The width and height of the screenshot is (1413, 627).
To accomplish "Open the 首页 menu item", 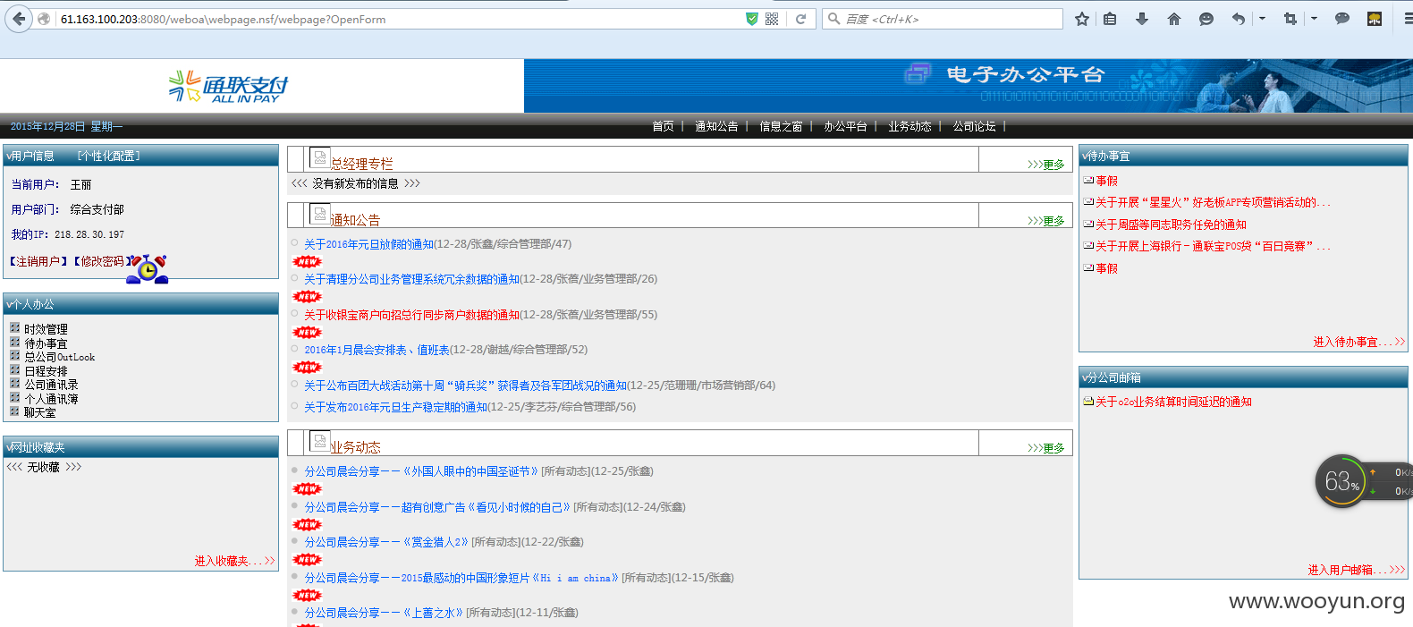I will click(663, 126).
